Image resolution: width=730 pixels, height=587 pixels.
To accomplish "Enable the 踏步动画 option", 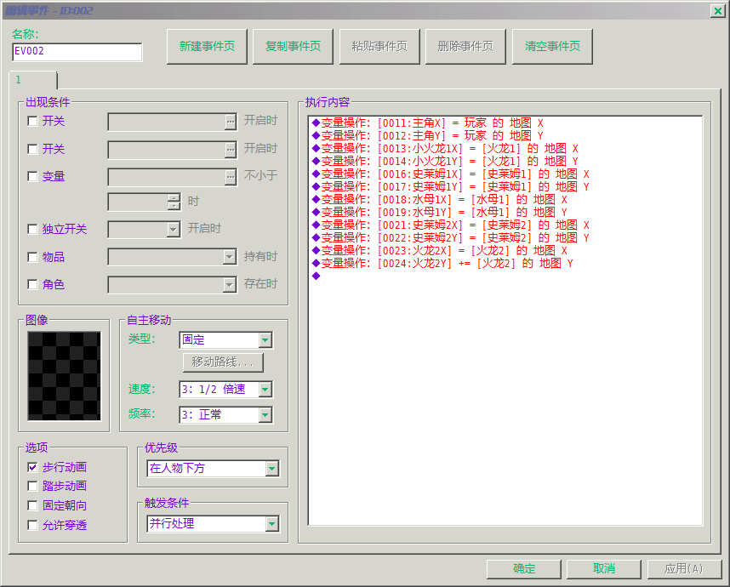I will coord(32,487).
